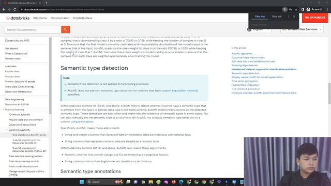Open Knowledge Base in top navigation
This screenshot has width=331, height=186.
pyautogui.click(x=83, y=18)
